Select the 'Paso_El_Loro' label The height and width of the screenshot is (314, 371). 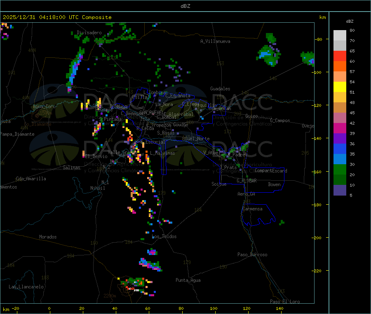(x=285, y=302)
